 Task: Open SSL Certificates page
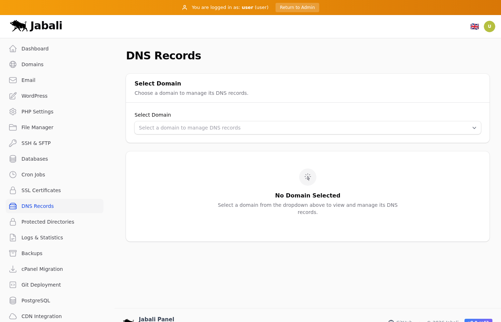41,190
